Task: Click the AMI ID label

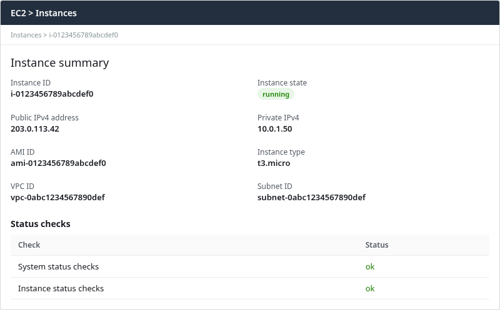Action: click(x=22, y=152)
